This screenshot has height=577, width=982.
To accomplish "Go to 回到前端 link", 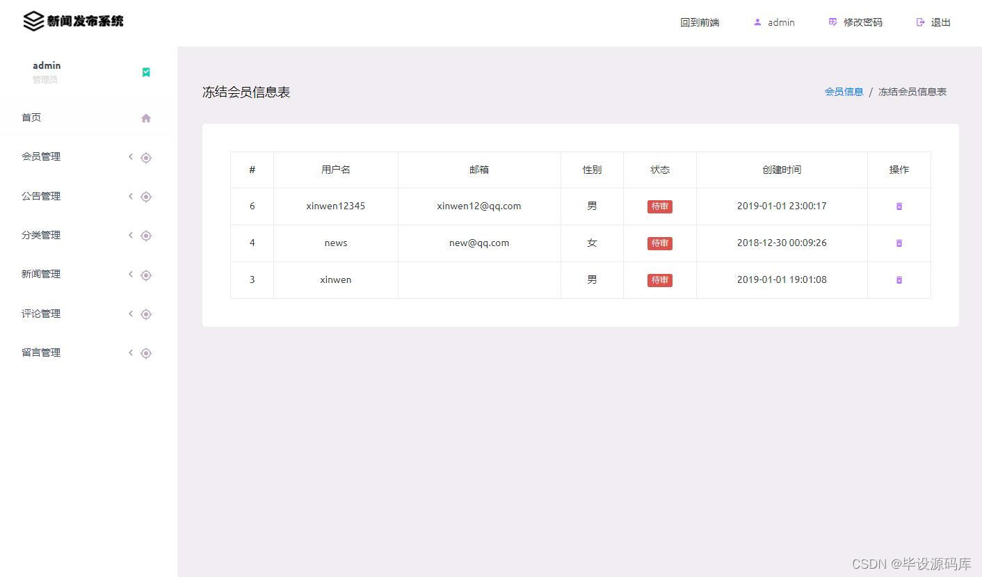I will 700,22.
